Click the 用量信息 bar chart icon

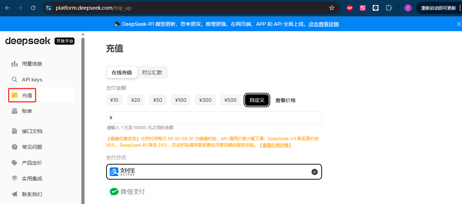[14, 64]
